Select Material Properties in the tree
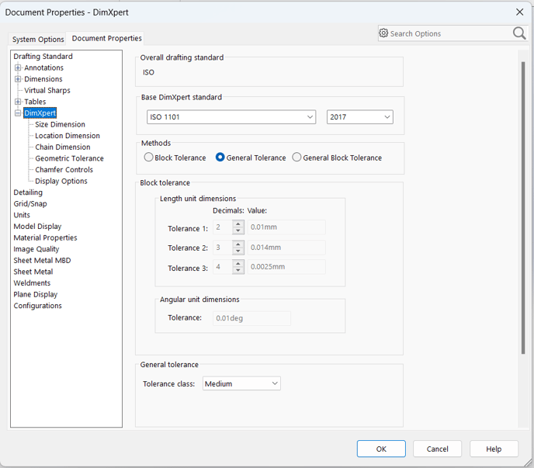534x468 pixels. click(x=45, y=237)
